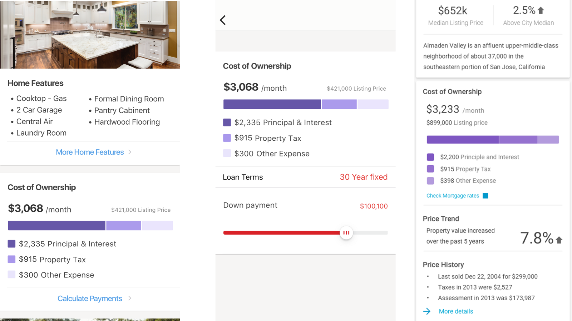Select the "Laundry Room" feature

pyautogui.click(x=41, y=133)
